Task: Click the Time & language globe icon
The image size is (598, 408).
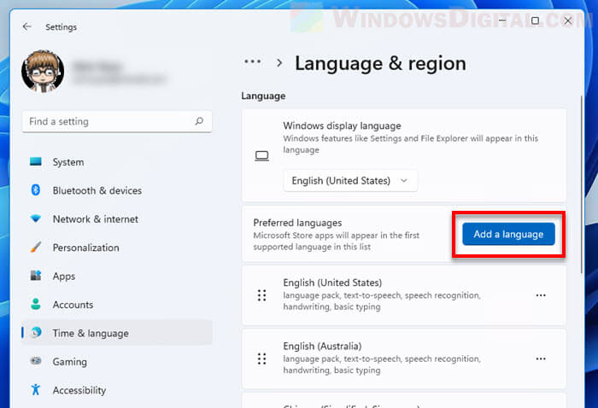Action: pos(36,332)
